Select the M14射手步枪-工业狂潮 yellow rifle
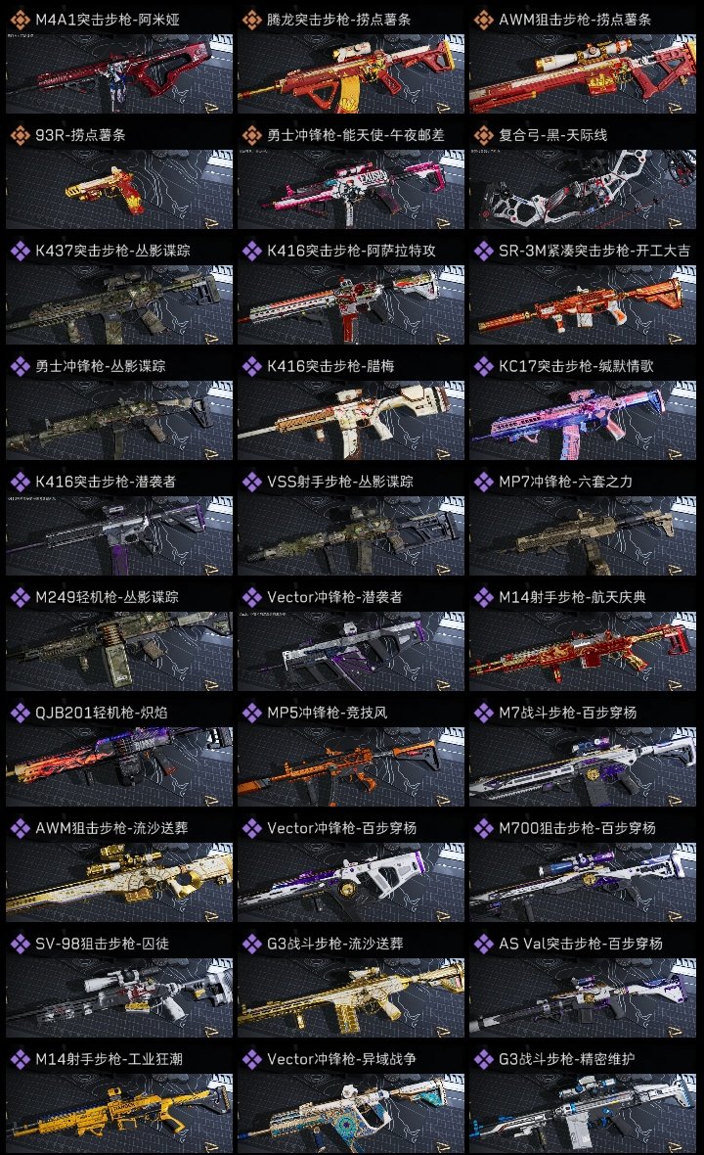The width and height of the screenshot is (704, 1155). (x=119, y=1113)
